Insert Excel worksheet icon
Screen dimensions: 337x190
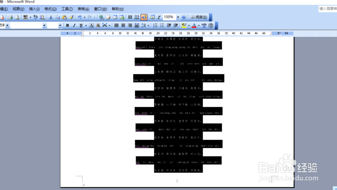click(122, 17)
